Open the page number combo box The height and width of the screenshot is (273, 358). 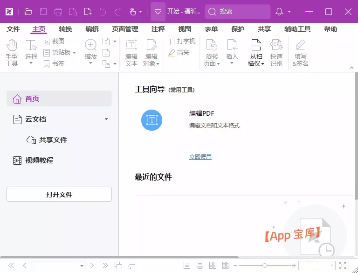click(x=58, y=266)
